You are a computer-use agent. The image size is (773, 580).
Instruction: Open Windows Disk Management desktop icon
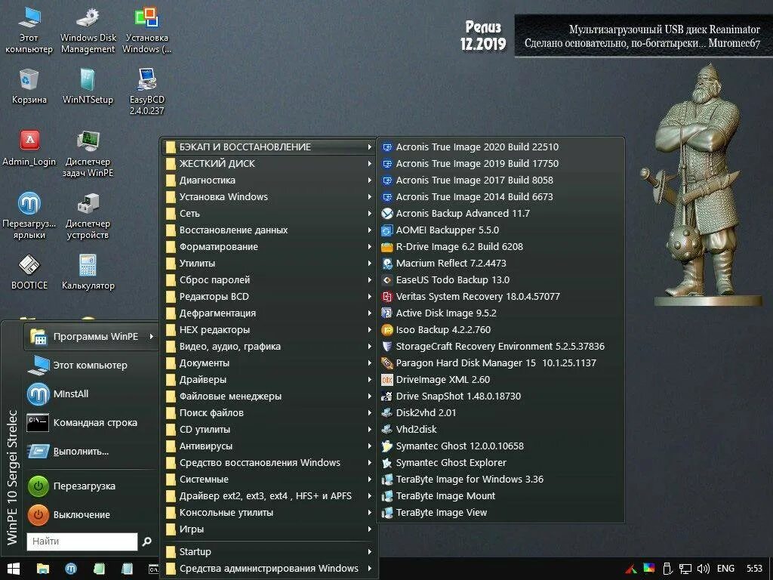click(x=88, y=30)
